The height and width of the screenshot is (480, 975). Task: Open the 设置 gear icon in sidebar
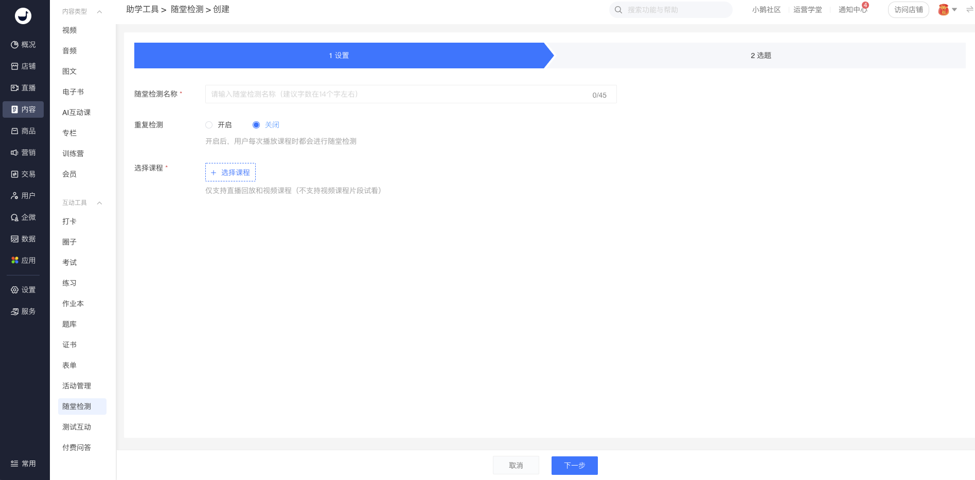pyautogui.click(x=14, y=290)
